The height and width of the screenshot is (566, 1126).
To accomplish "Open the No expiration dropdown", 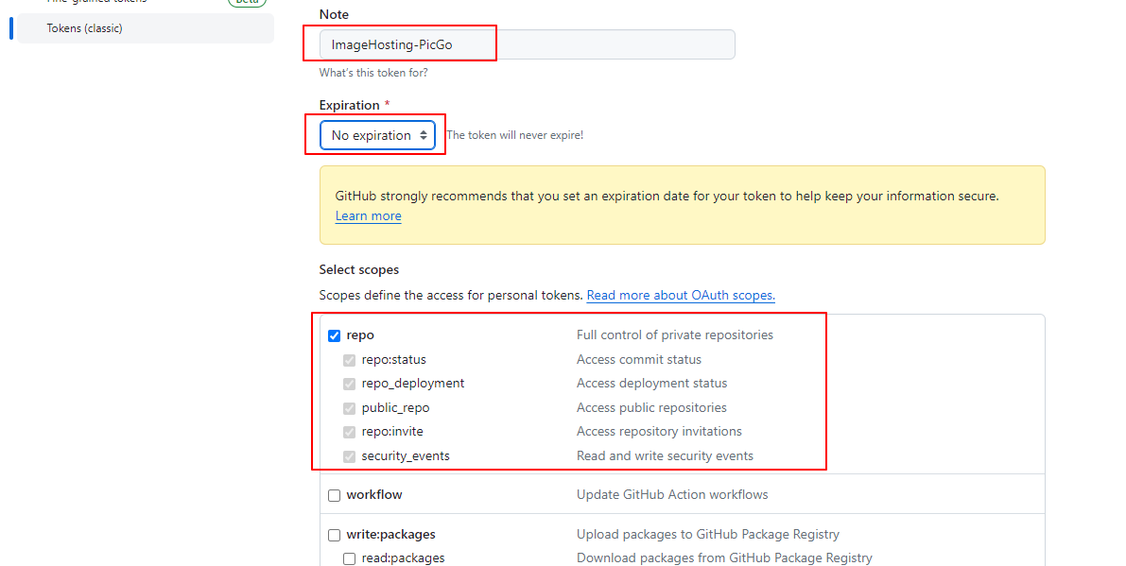I will [377, 135].
